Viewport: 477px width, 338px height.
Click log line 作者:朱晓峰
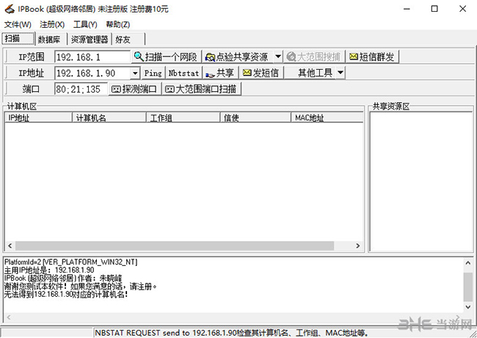(x=63, y=278)
